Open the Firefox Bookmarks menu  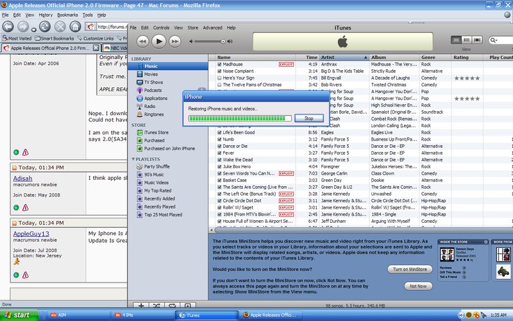pyautogui.click(x=67, y=15)
